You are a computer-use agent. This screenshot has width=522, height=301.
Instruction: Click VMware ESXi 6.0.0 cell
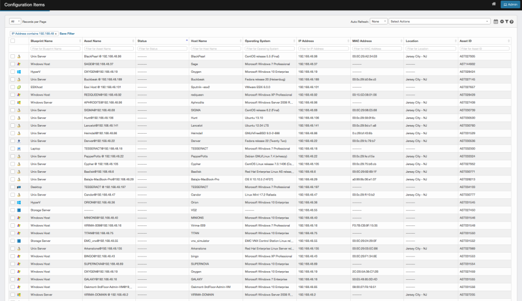(257, 87)
